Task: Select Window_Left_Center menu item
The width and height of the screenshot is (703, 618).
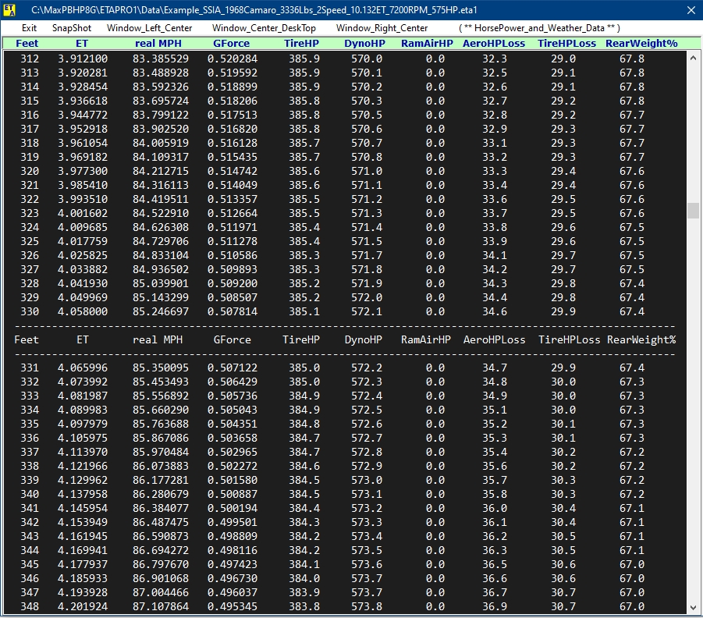Action: (149, 28)
